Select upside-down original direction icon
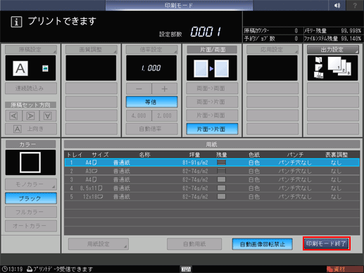The width and height of the screenshot is (364, 273). [48, 116]
